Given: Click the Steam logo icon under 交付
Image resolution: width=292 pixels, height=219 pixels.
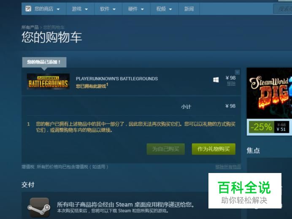Looking at the screenshot, I should tap(39, 207).
